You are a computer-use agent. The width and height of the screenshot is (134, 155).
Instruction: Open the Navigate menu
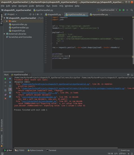pos(23,6)
